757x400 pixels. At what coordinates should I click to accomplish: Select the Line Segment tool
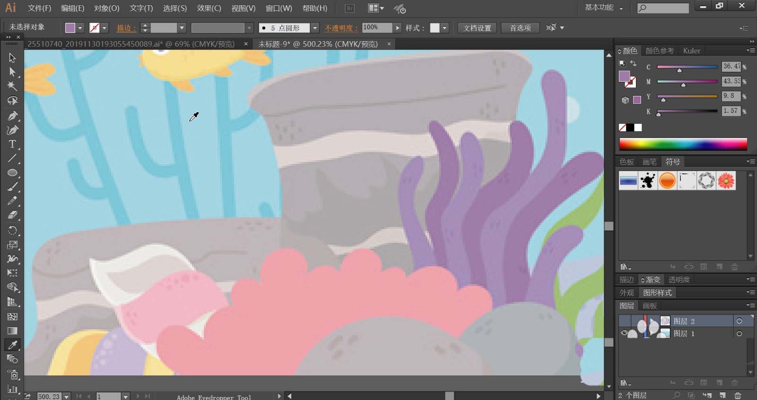(12, 158)
